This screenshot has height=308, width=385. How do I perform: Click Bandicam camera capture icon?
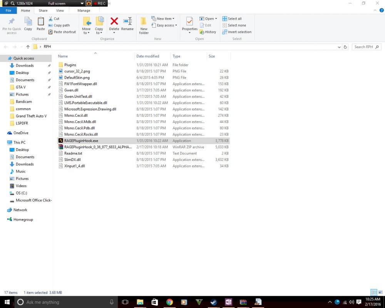[x=89, y=3]
